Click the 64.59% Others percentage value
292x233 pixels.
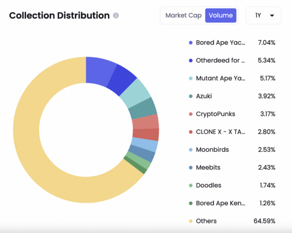[x=264, y=221]
